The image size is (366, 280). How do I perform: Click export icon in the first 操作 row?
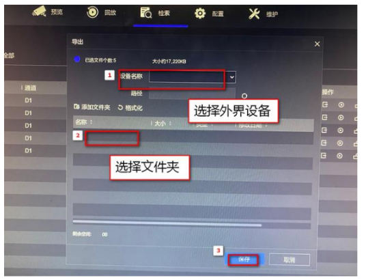324,104
